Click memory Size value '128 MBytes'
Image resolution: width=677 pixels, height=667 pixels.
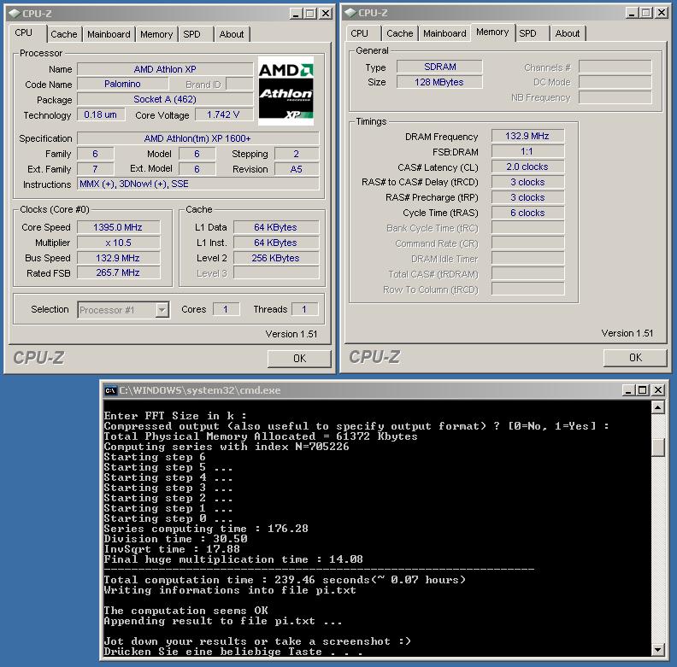tap(439, 82)
